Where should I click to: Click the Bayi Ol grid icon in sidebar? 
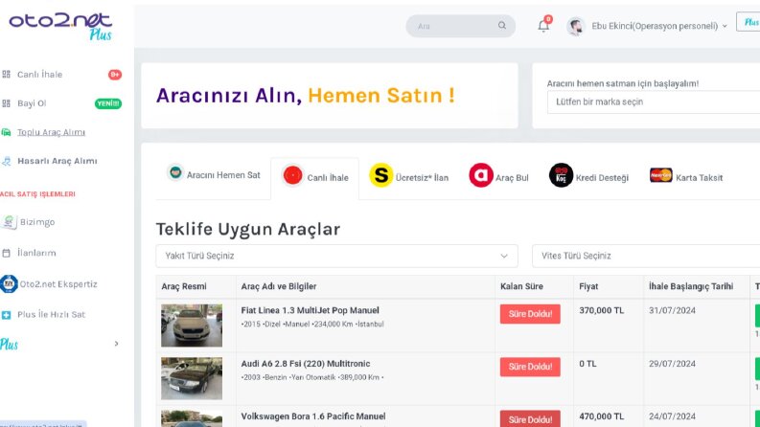[x=7, y=103]
